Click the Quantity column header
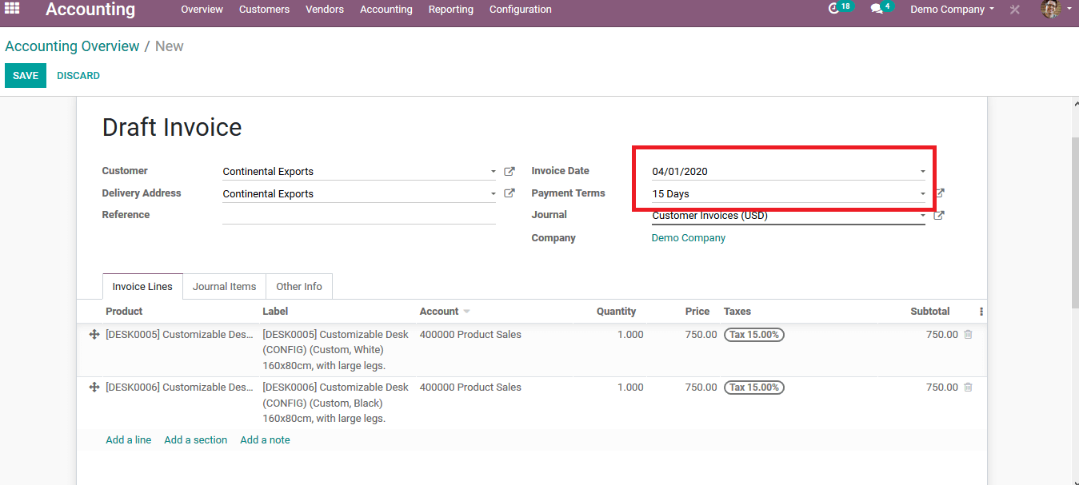Screen dimensions: 1079x485 tap(616, 312)
